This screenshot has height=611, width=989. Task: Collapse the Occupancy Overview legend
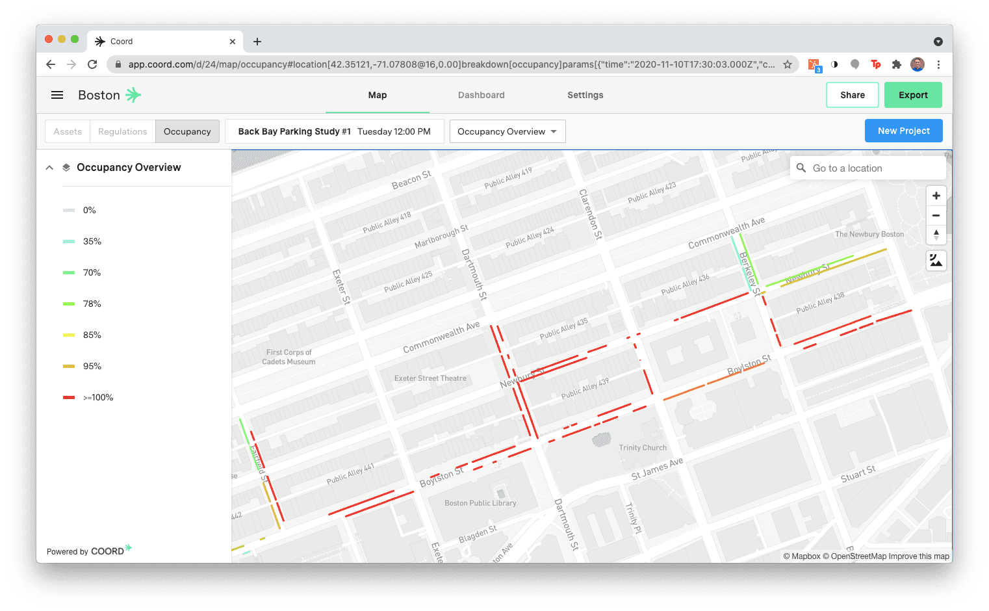(49, 168)
